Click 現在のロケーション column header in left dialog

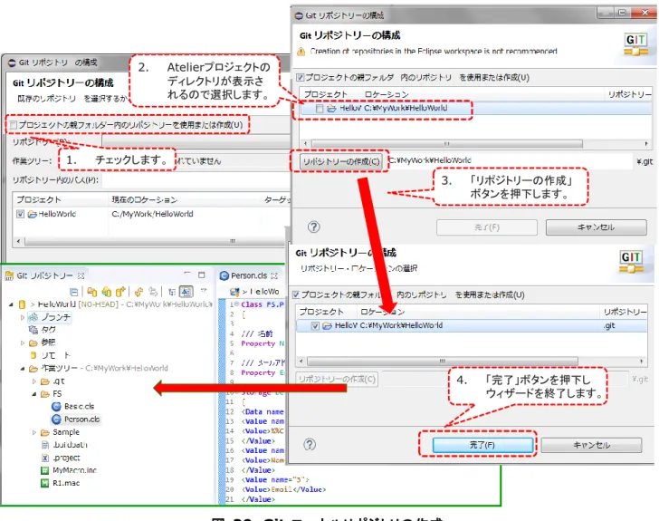click(145, 199)
